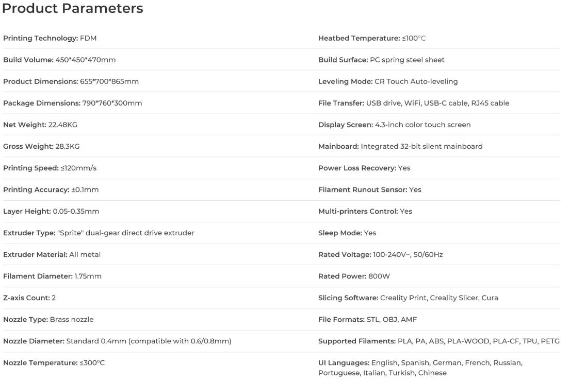570x382 pixels.
Task: Click the Nozzle Temperature ≤300°C entry
Action: coord(54,362)
